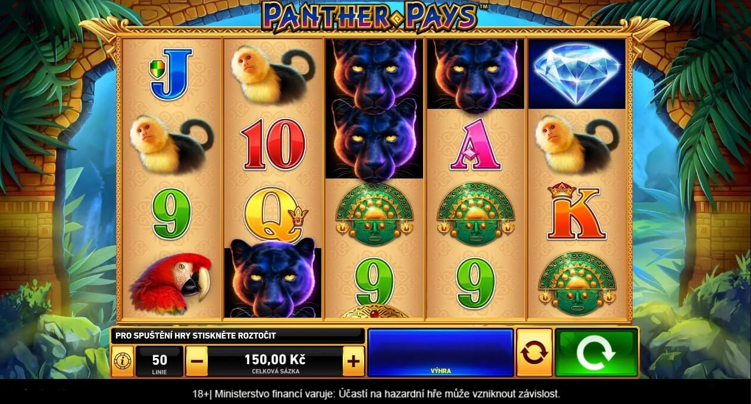751x404 pixels.
Task: Decrease total bet with minus button
Action: (196, 361)
